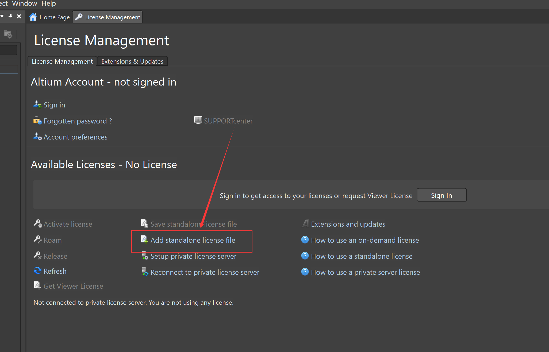Click the Sign in user icon
The width and height of the screenshot is (549, 352).
[x=37, y=105]
